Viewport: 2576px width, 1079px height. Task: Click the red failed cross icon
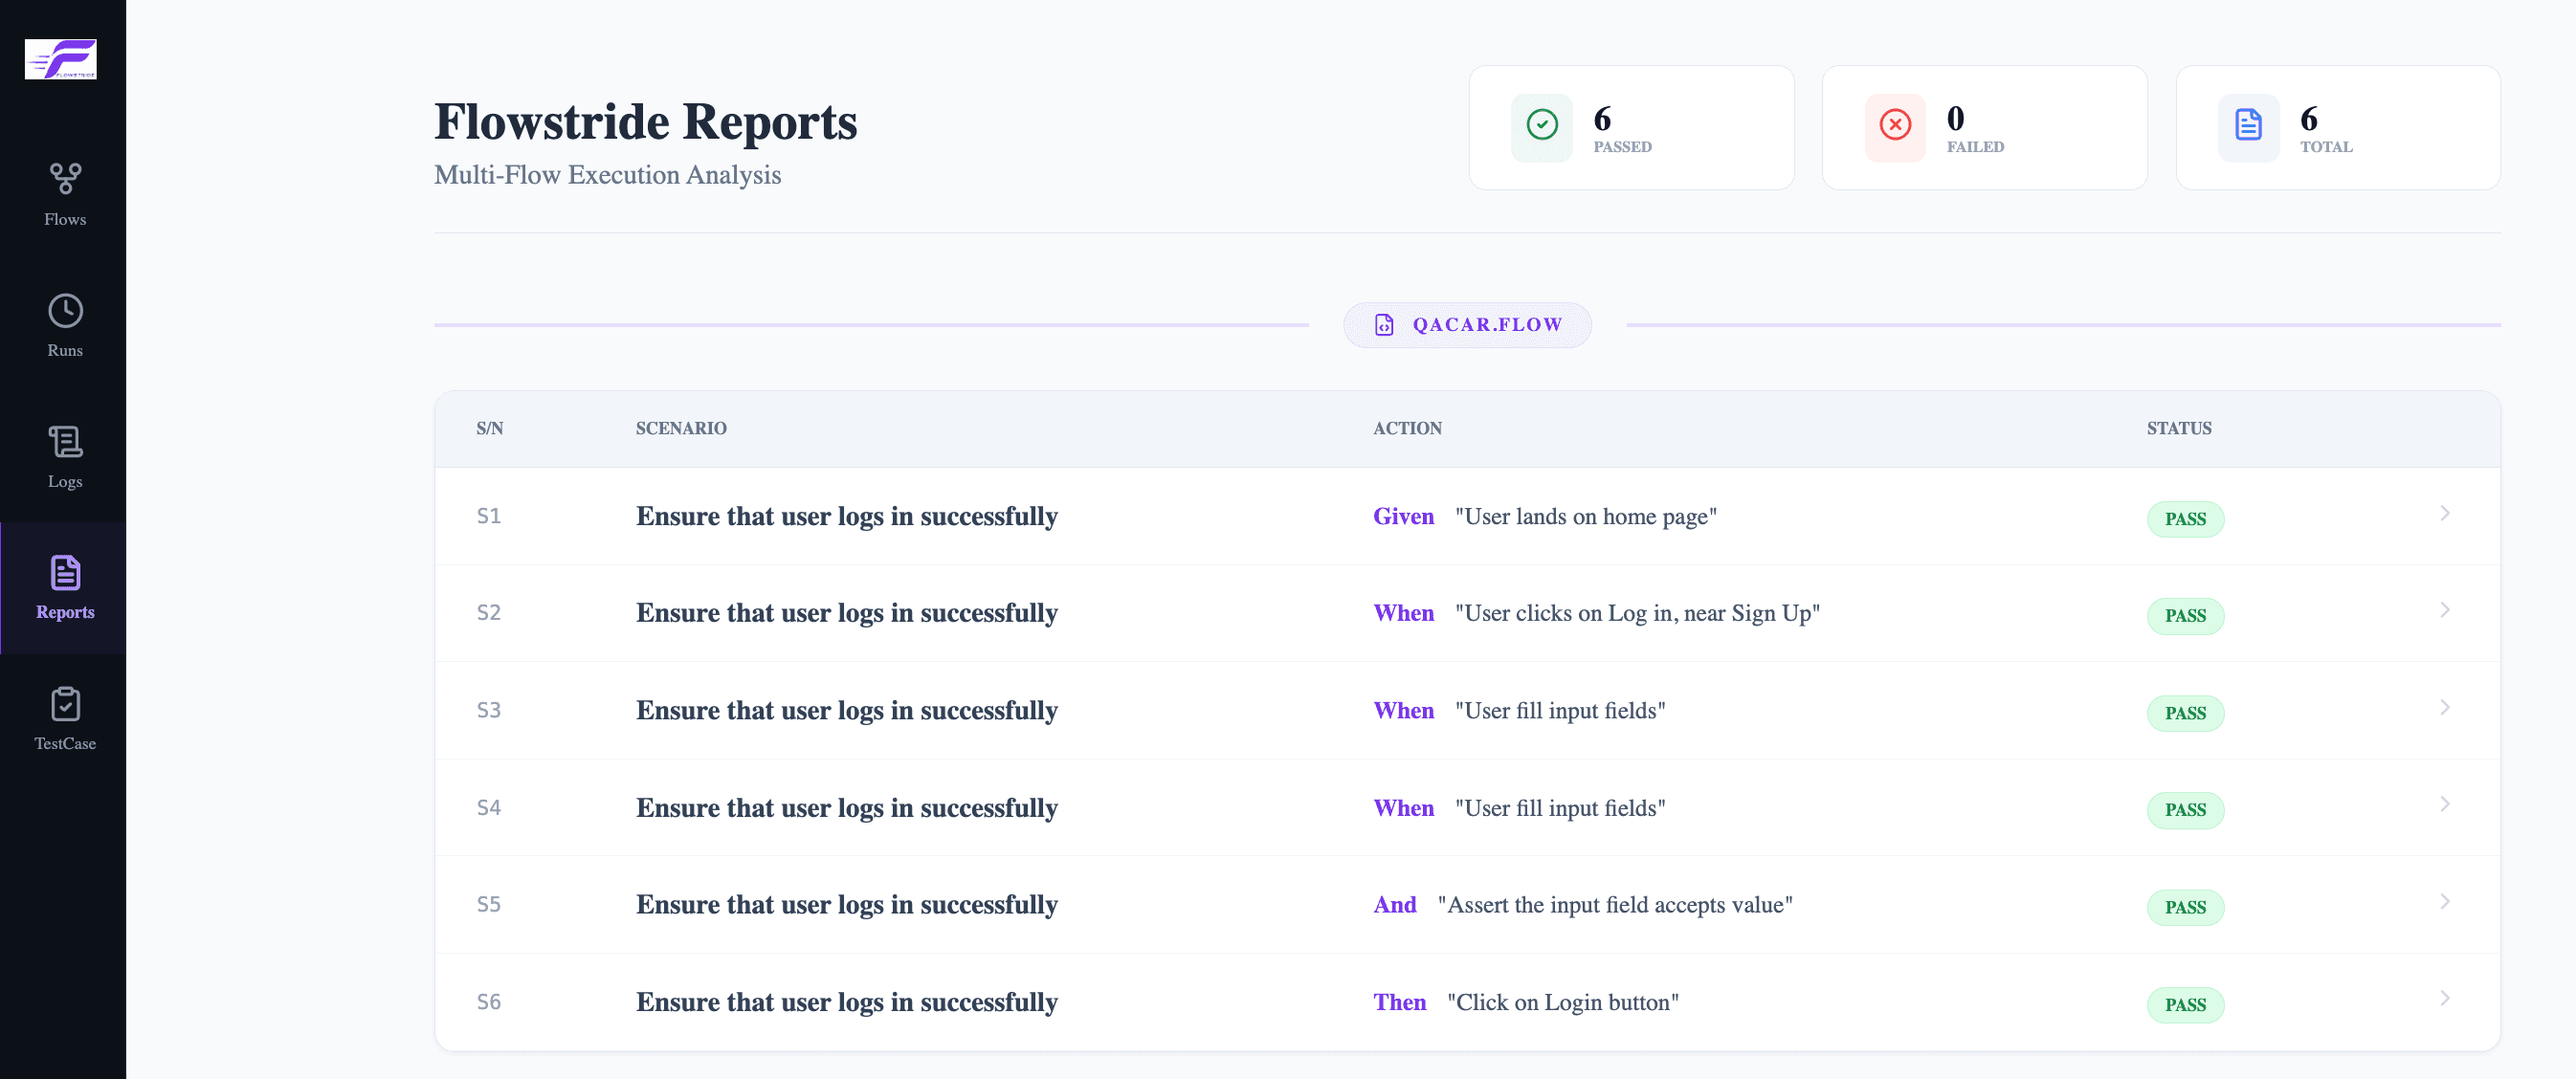[x=1894, y=125]
